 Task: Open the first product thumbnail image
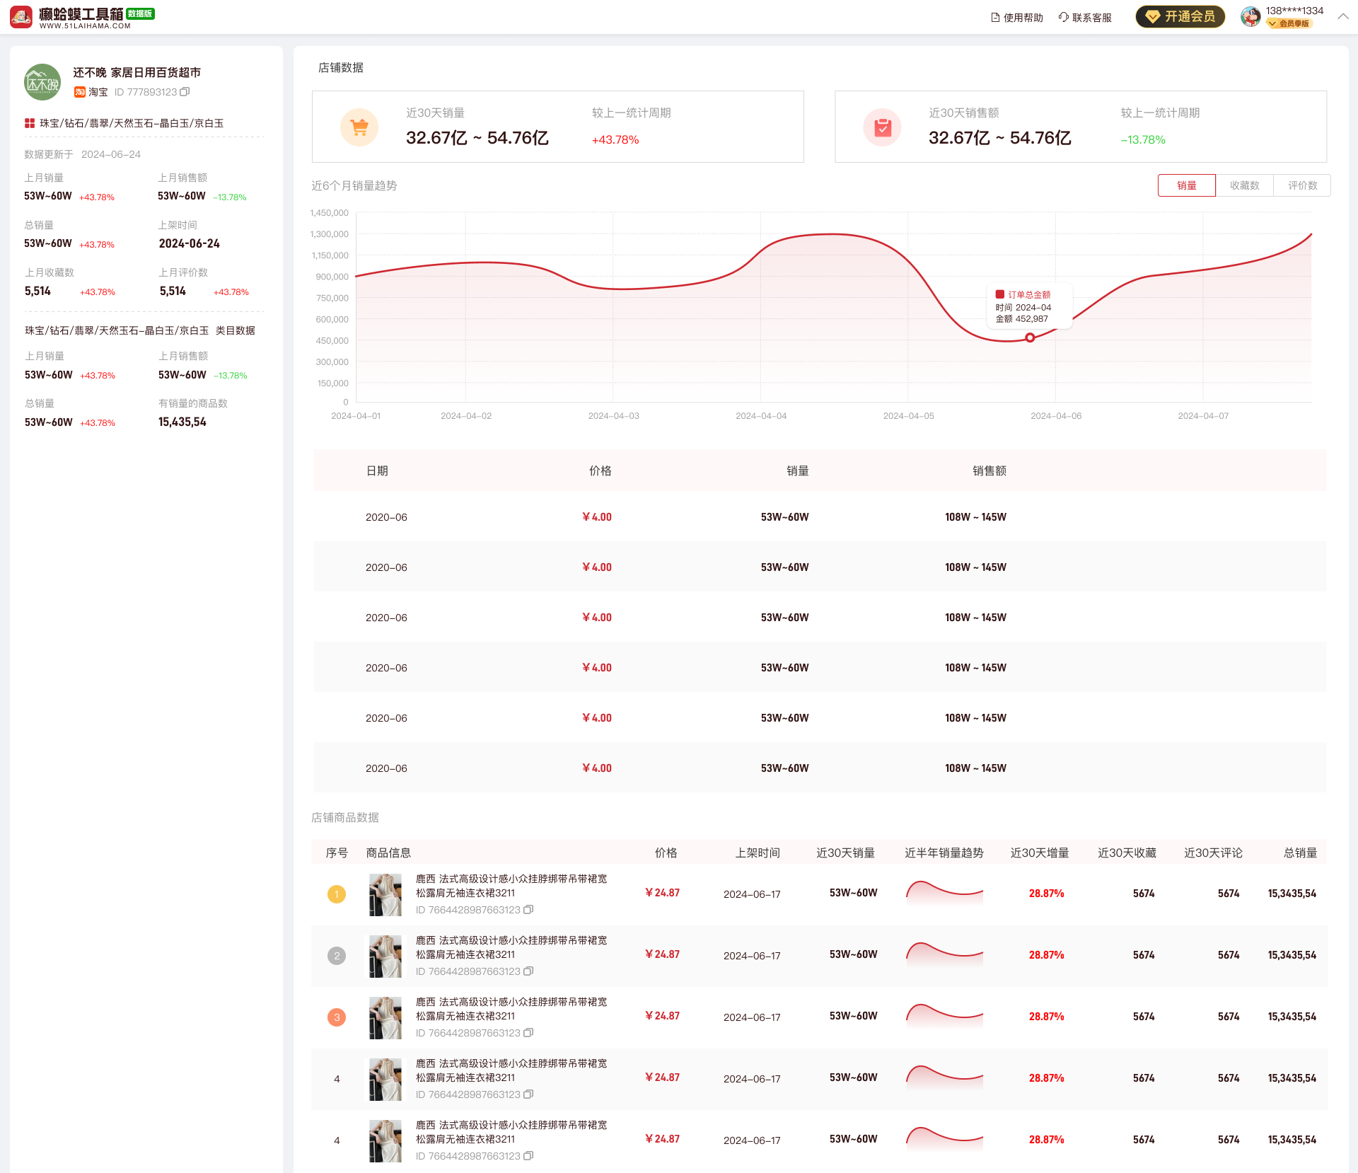pyautogui.click(x=385, y=894)
